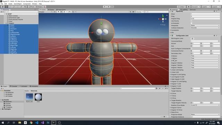Open the Window menu
Screen dimensions: 222x125
(x=35, y=4)
